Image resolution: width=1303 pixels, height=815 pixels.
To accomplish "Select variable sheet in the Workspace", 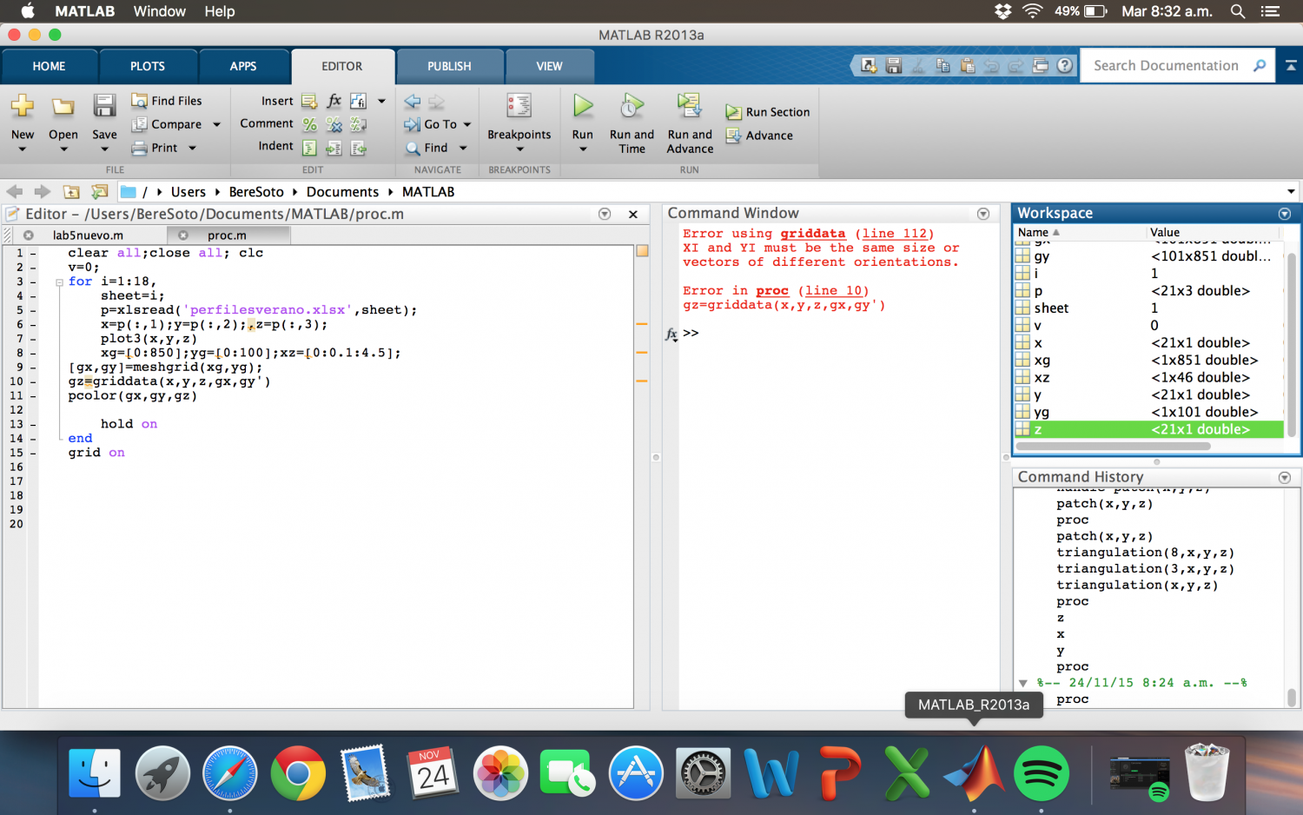I will pos(1148,308).
